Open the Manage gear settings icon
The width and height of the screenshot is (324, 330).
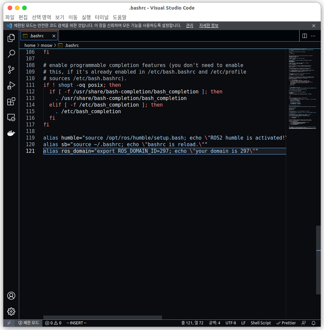point(11,312)
